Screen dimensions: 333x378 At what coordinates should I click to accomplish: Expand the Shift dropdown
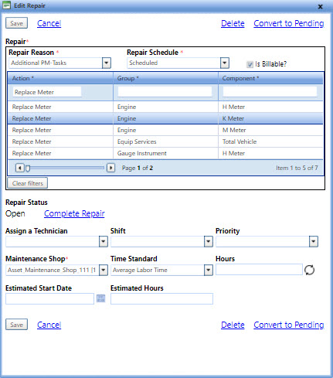[x=209, y=242]
